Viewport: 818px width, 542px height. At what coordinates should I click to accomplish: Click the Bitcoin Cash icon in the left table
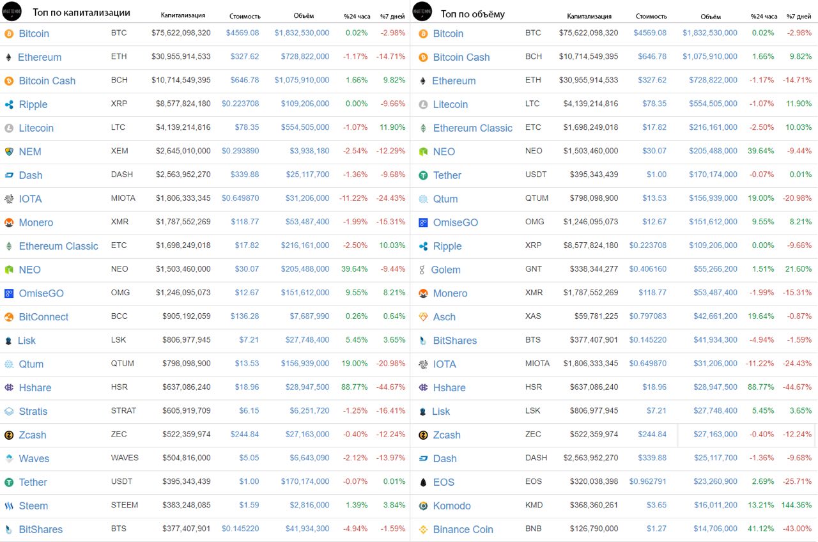[9, 81]
